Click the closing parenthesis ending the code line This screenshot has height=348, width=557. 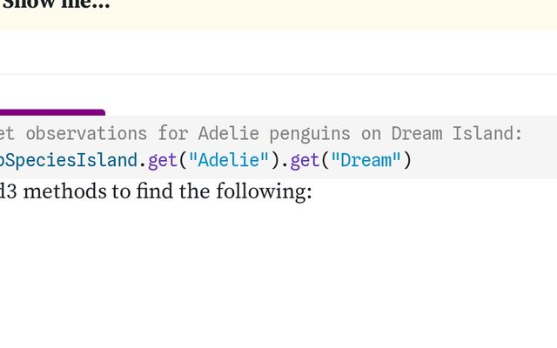[406, 160]
